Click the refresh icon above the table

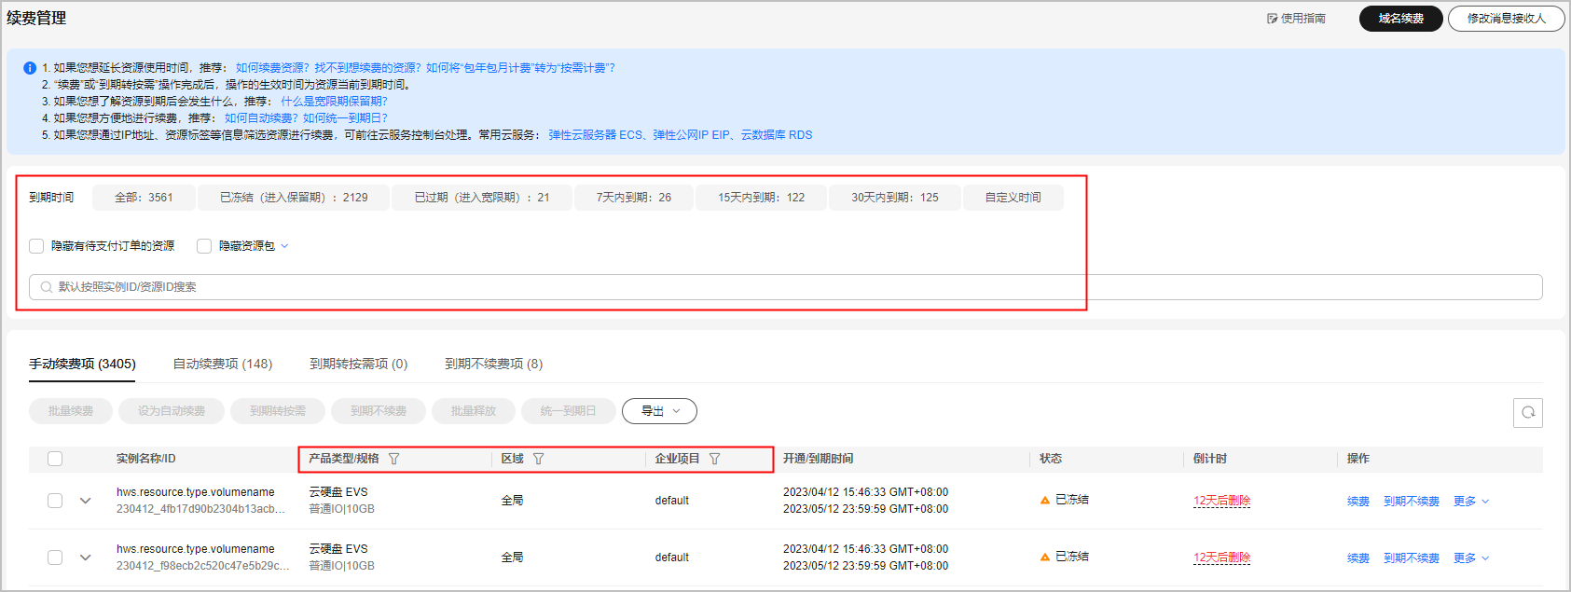pos(1527,412)
